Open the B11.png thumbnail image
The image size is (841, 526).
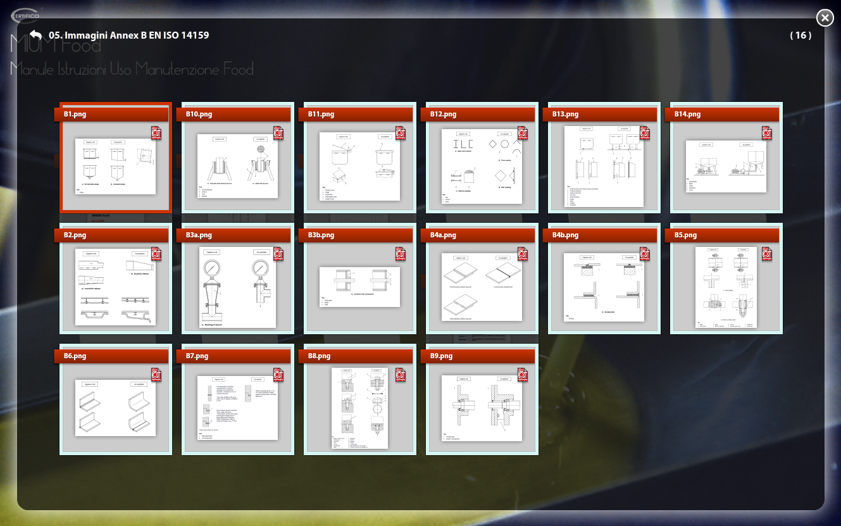tap(359, 166)
